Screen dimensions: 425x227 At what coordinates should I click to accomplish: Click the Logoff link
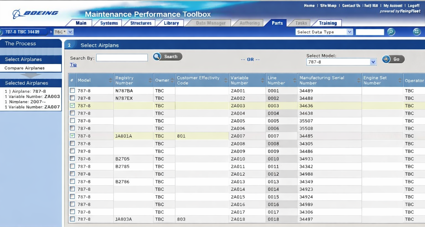click(414, 6)
